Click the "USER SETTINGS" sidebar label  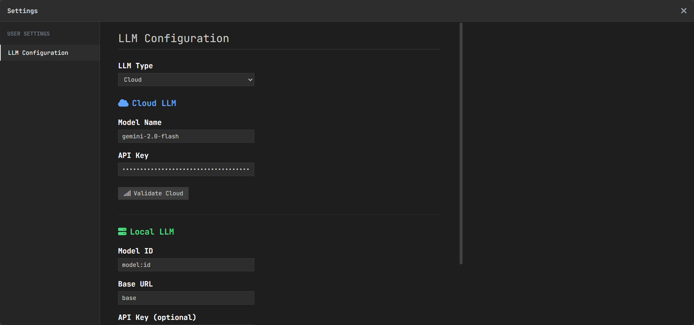28,34
